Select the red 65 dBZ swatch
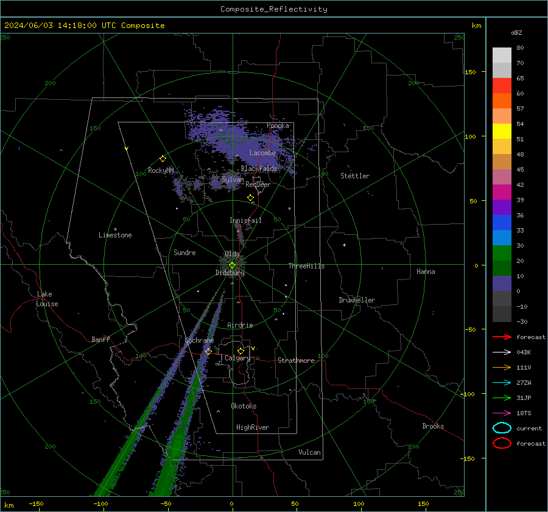The width and height of the screenshot is (548, 512). [502, 85]
